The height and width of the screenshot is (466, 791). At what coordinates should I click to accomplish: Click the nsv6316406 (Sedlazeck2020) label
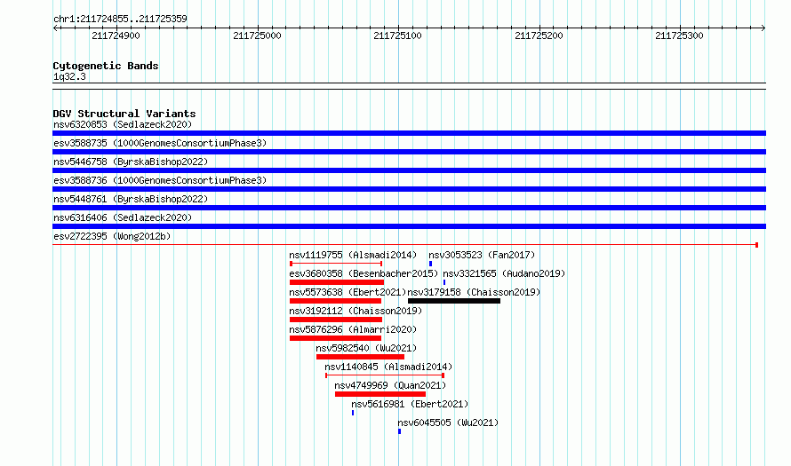123,217
